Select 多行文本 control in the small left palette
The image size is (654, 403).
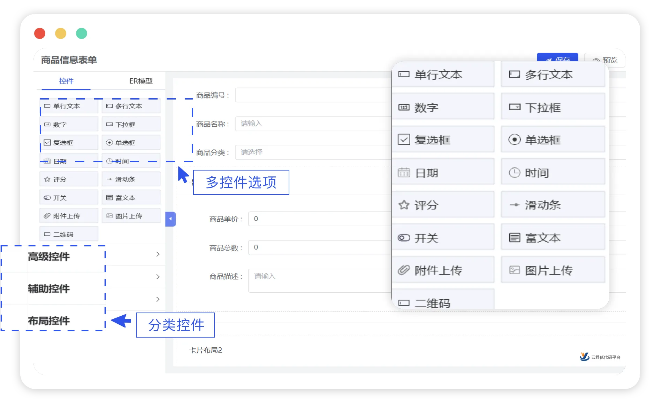[131, 106]
